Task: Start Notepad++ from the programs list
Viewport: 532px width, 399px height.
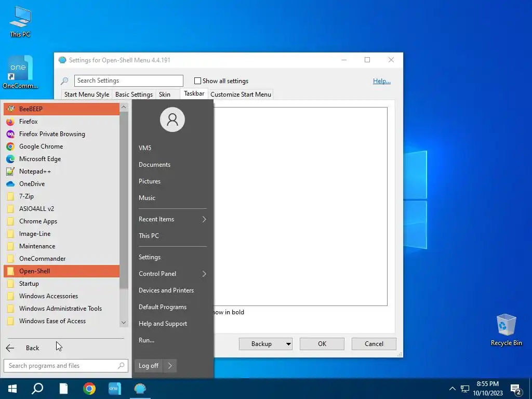Action: (x=61, y=171)
